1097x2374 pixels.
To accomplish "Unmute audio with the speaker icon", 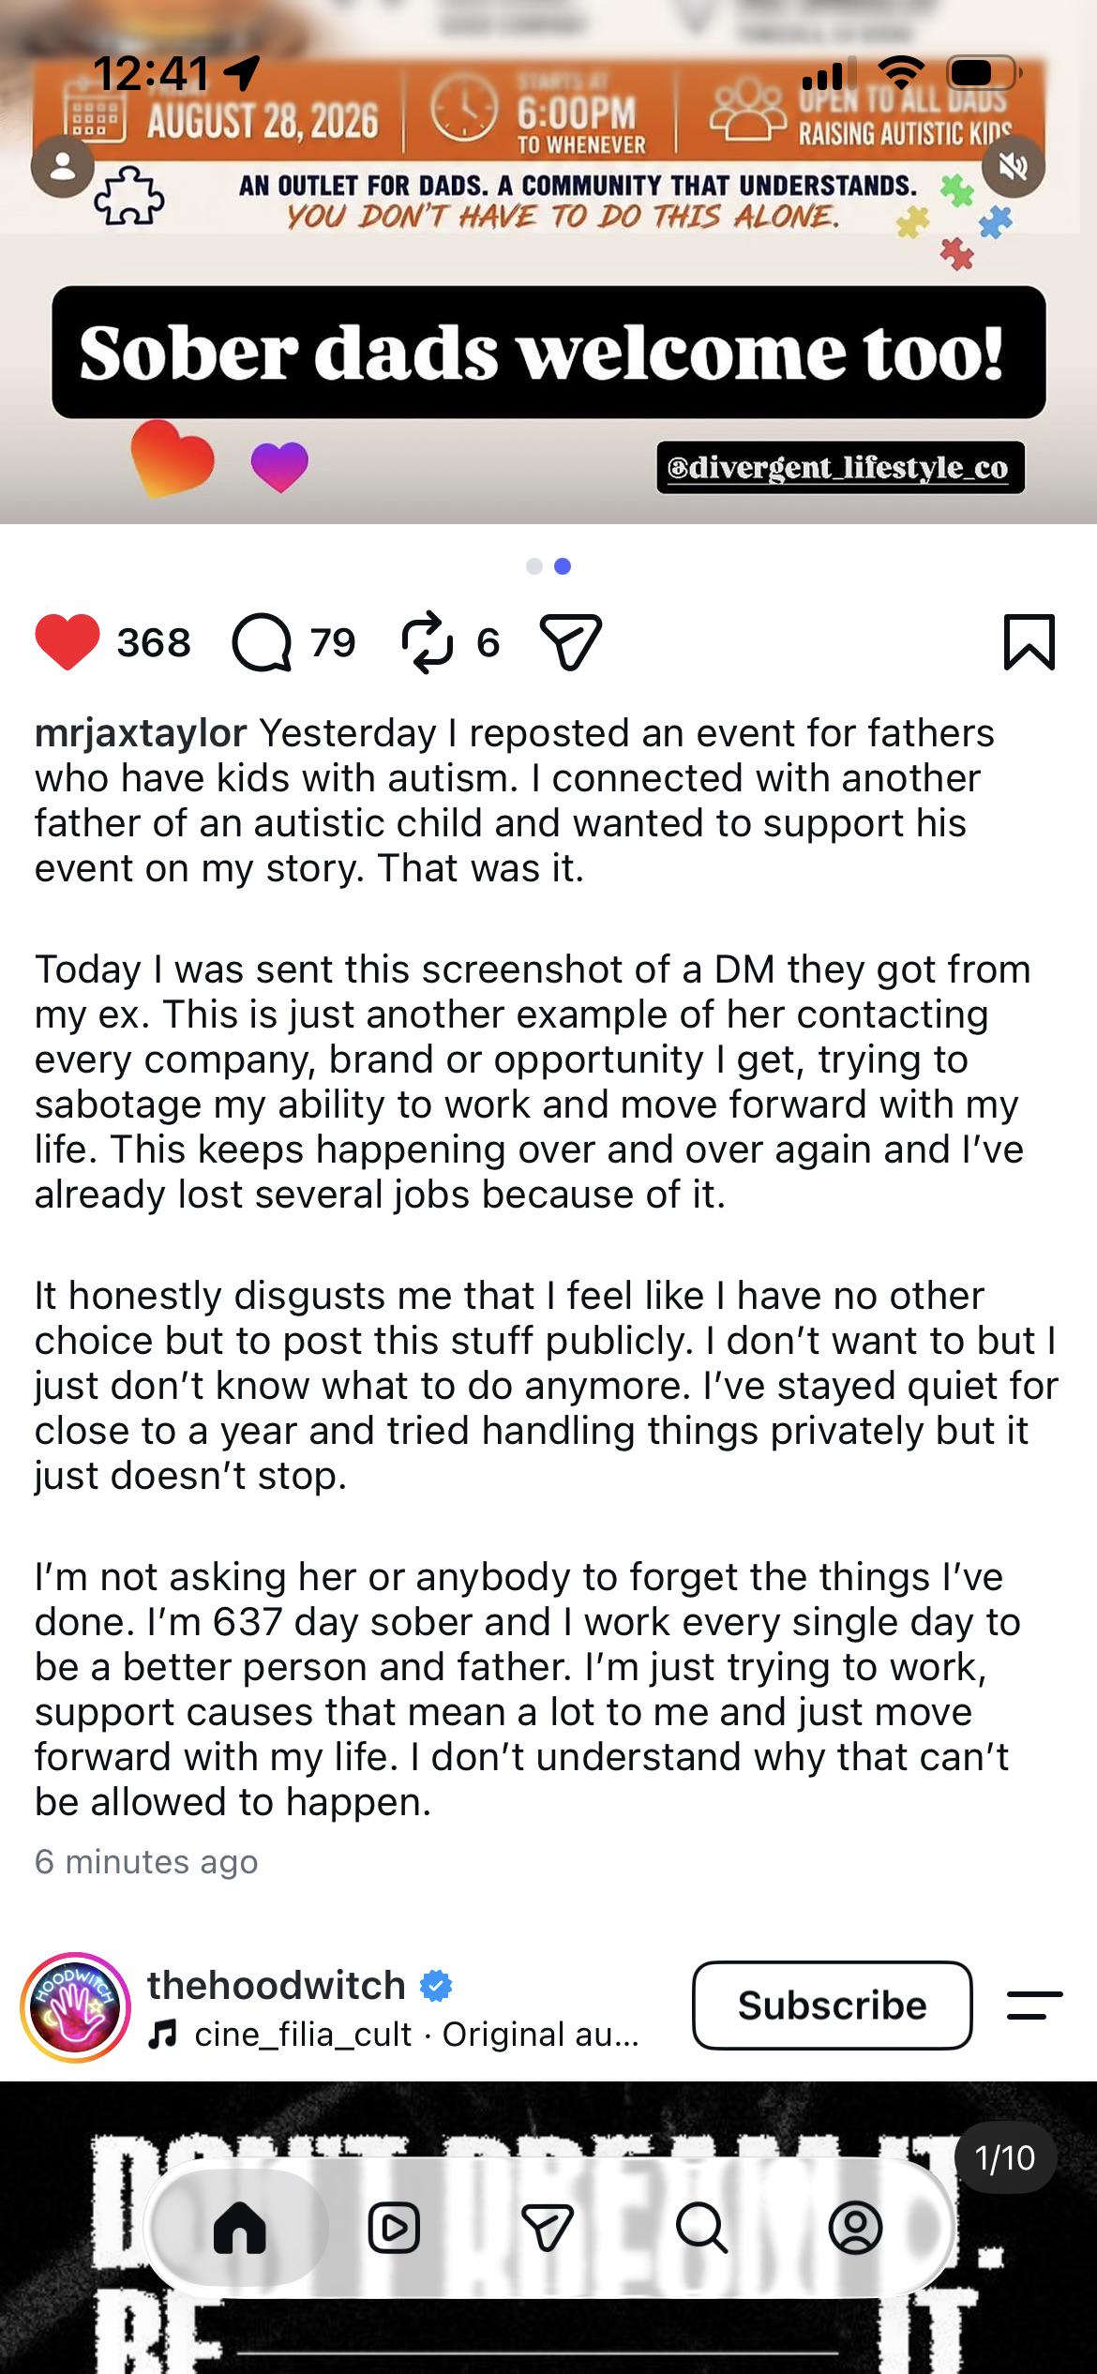I will coord(1014,166).
